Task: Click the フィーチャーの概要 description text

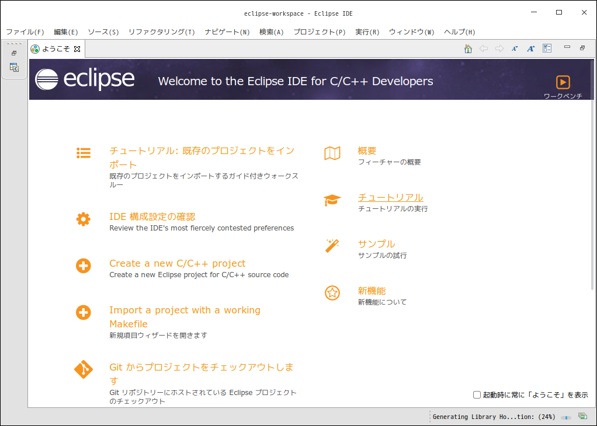Action: tap(390, 162)
